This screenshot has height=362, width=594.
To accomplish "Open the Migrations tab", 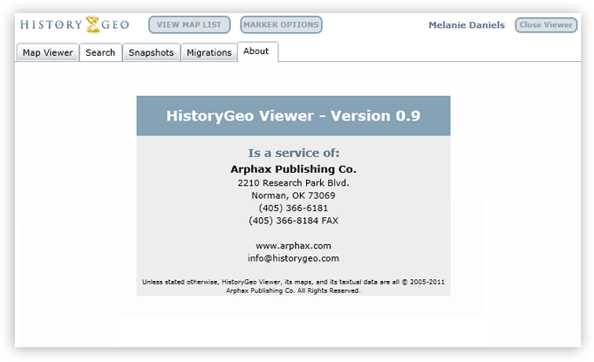I will click(209, 52).
